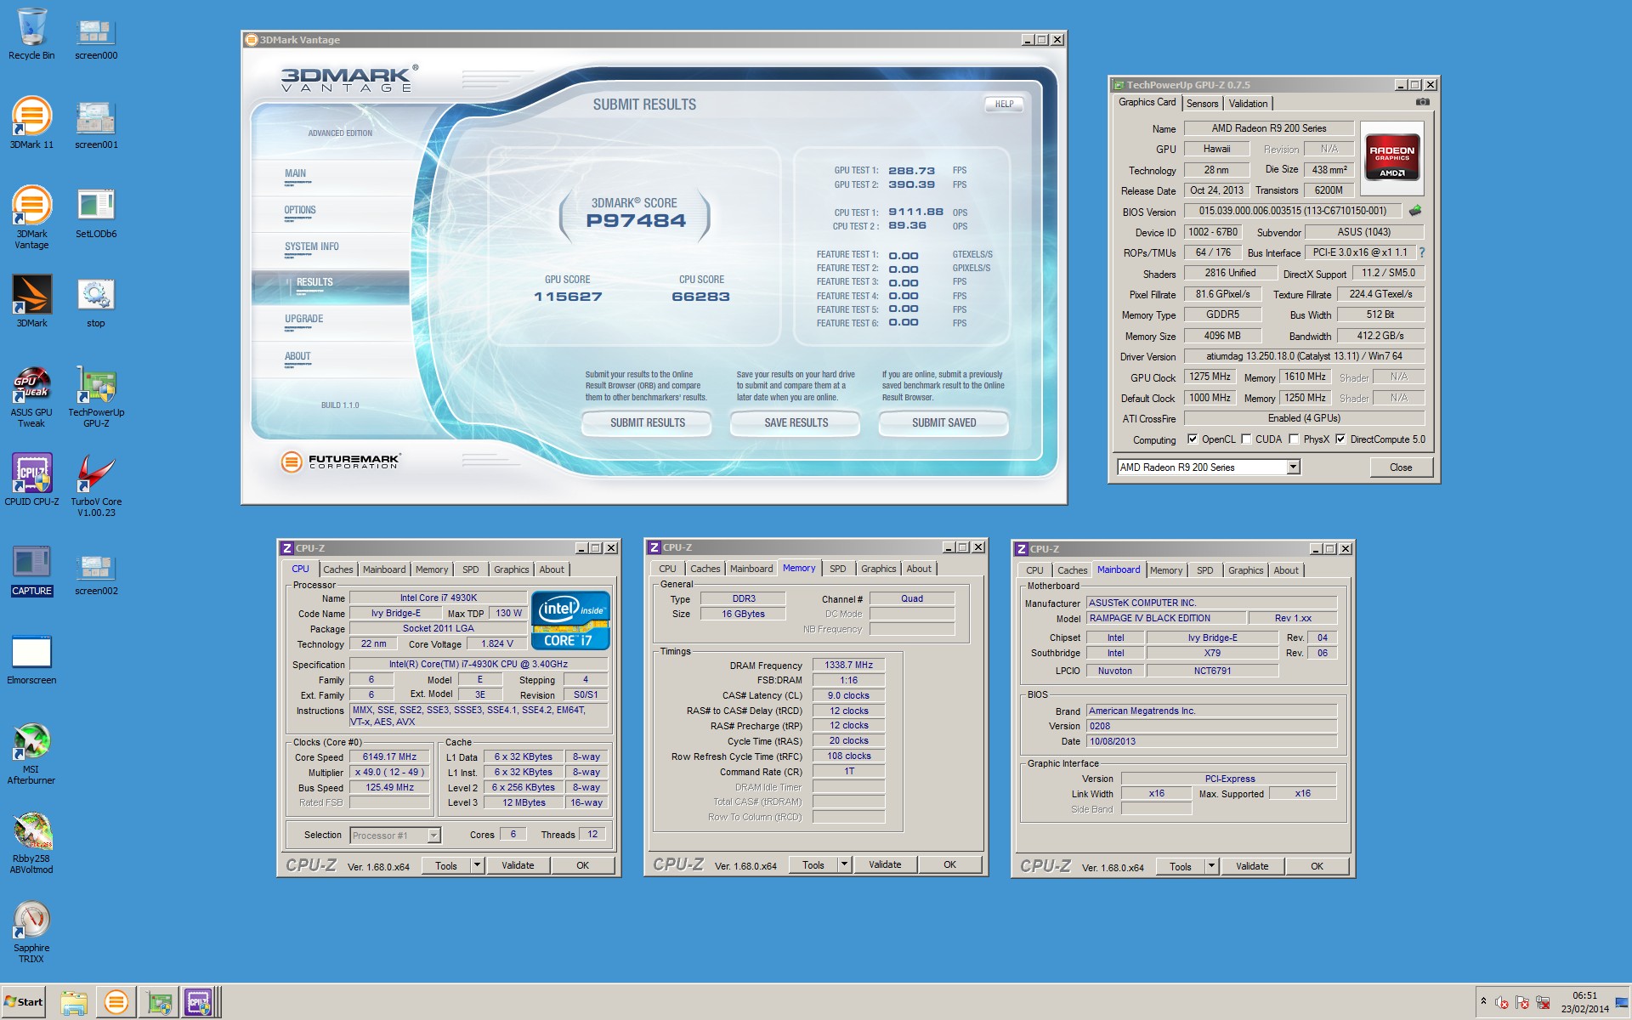Screen dimensions: 1632x1020
Task: Open SPD tab in middle CPU-Z window
Action: 837,569
